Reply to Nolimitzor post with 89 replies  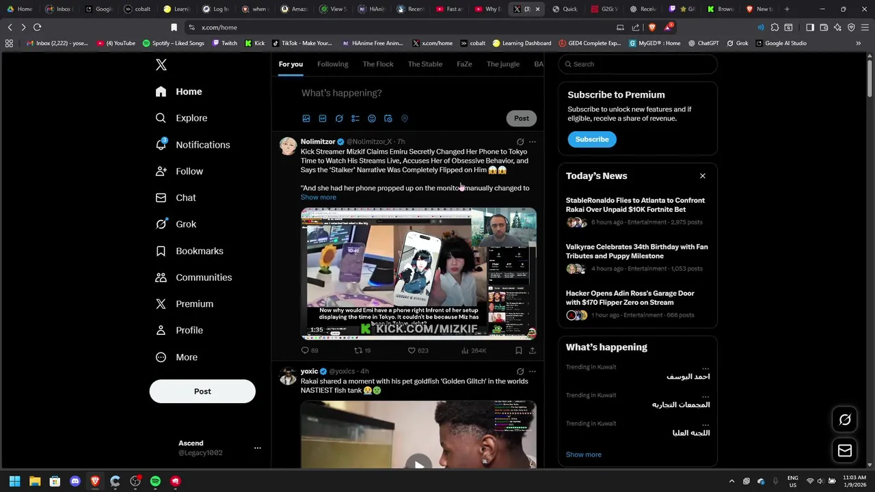[310, 351]
